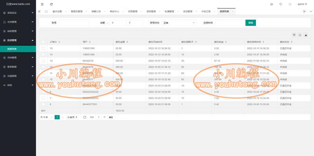
Task: Go to the home tab icon
Action: [46, 11]
